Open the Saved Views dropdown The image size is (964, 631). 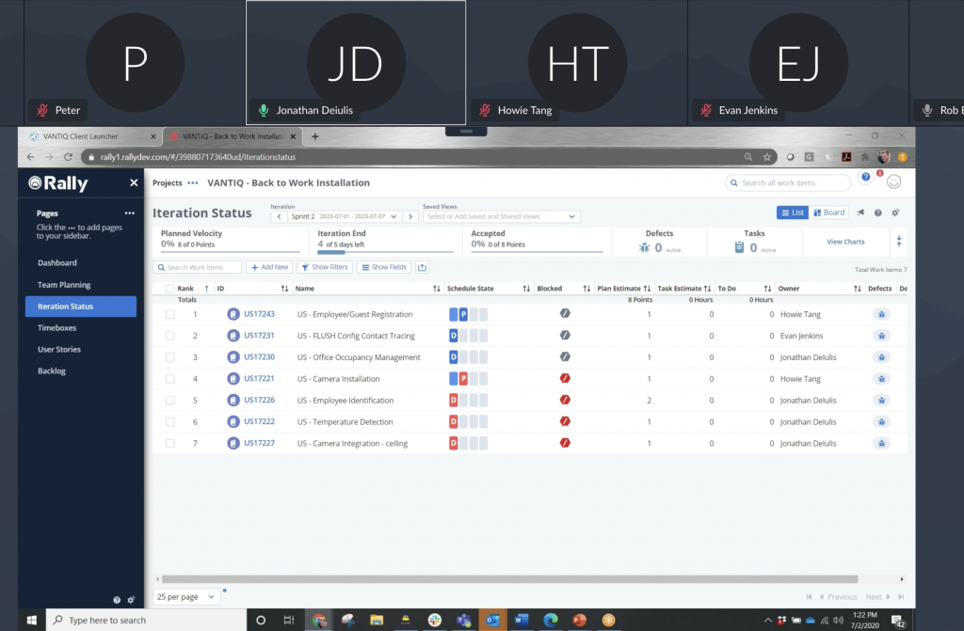pyautogui.click(x=501, y=216)
